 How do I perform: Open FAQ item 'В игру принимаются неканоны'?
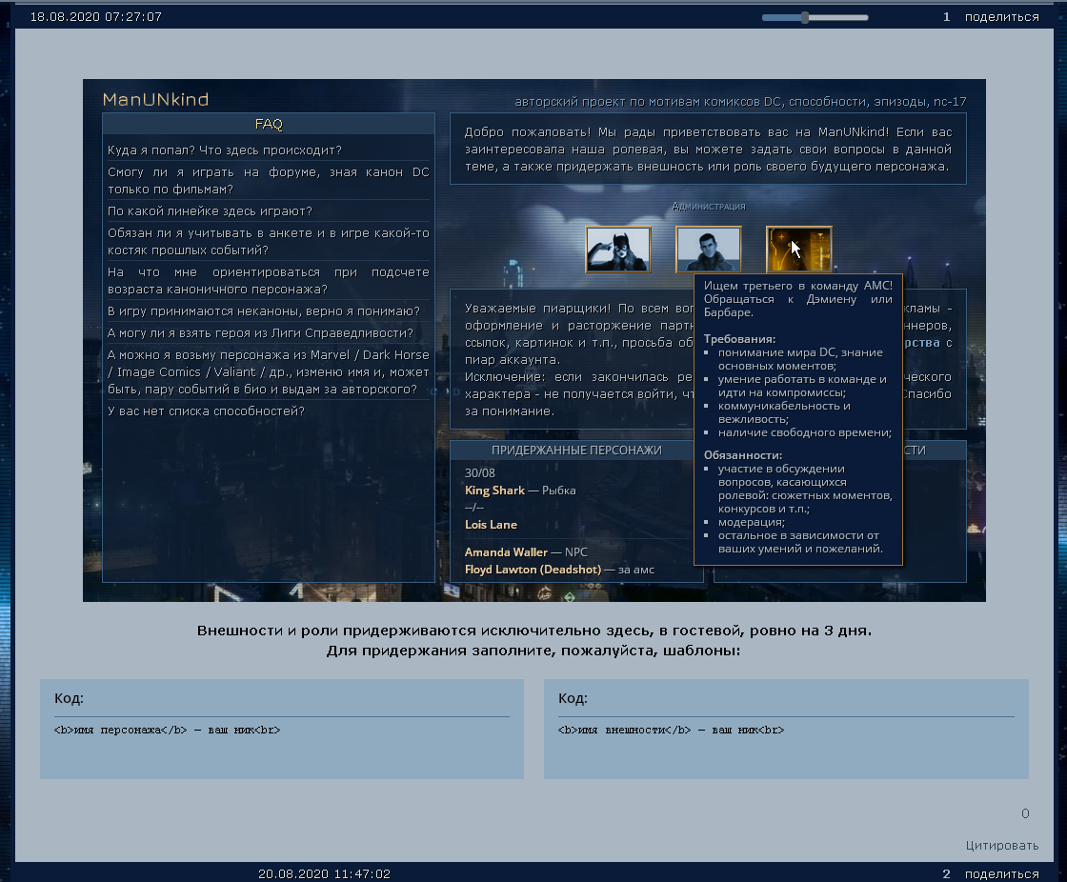click(264, 311)
